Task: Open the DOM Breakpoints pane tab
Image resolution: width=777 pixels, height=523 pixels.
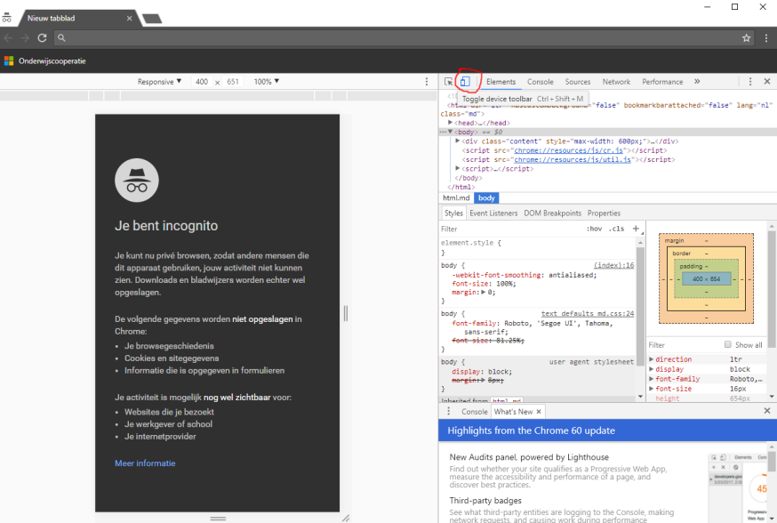Action: (552, 213)
